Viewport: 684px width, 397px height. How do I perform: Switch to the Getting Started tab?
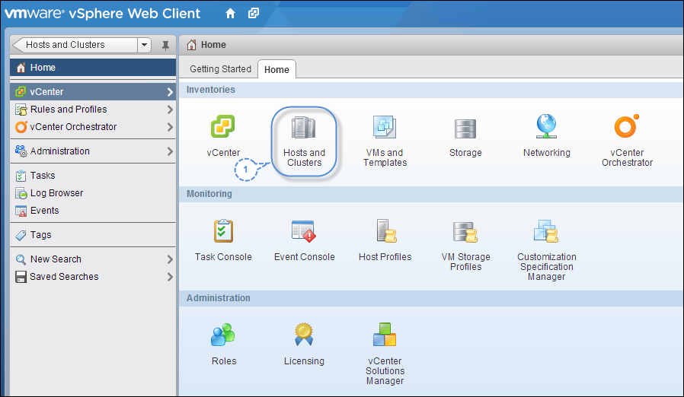click(x=220, y=69)
